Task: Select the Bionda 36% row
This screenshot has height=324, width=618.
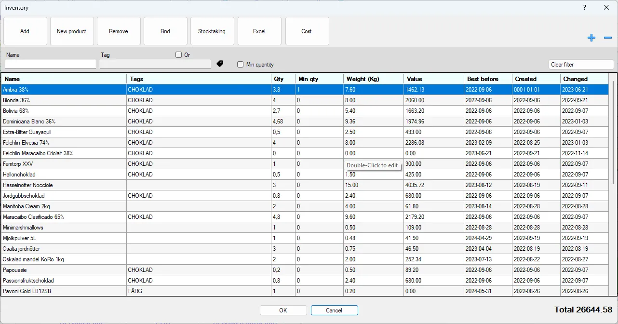Action: pos(306,100)
